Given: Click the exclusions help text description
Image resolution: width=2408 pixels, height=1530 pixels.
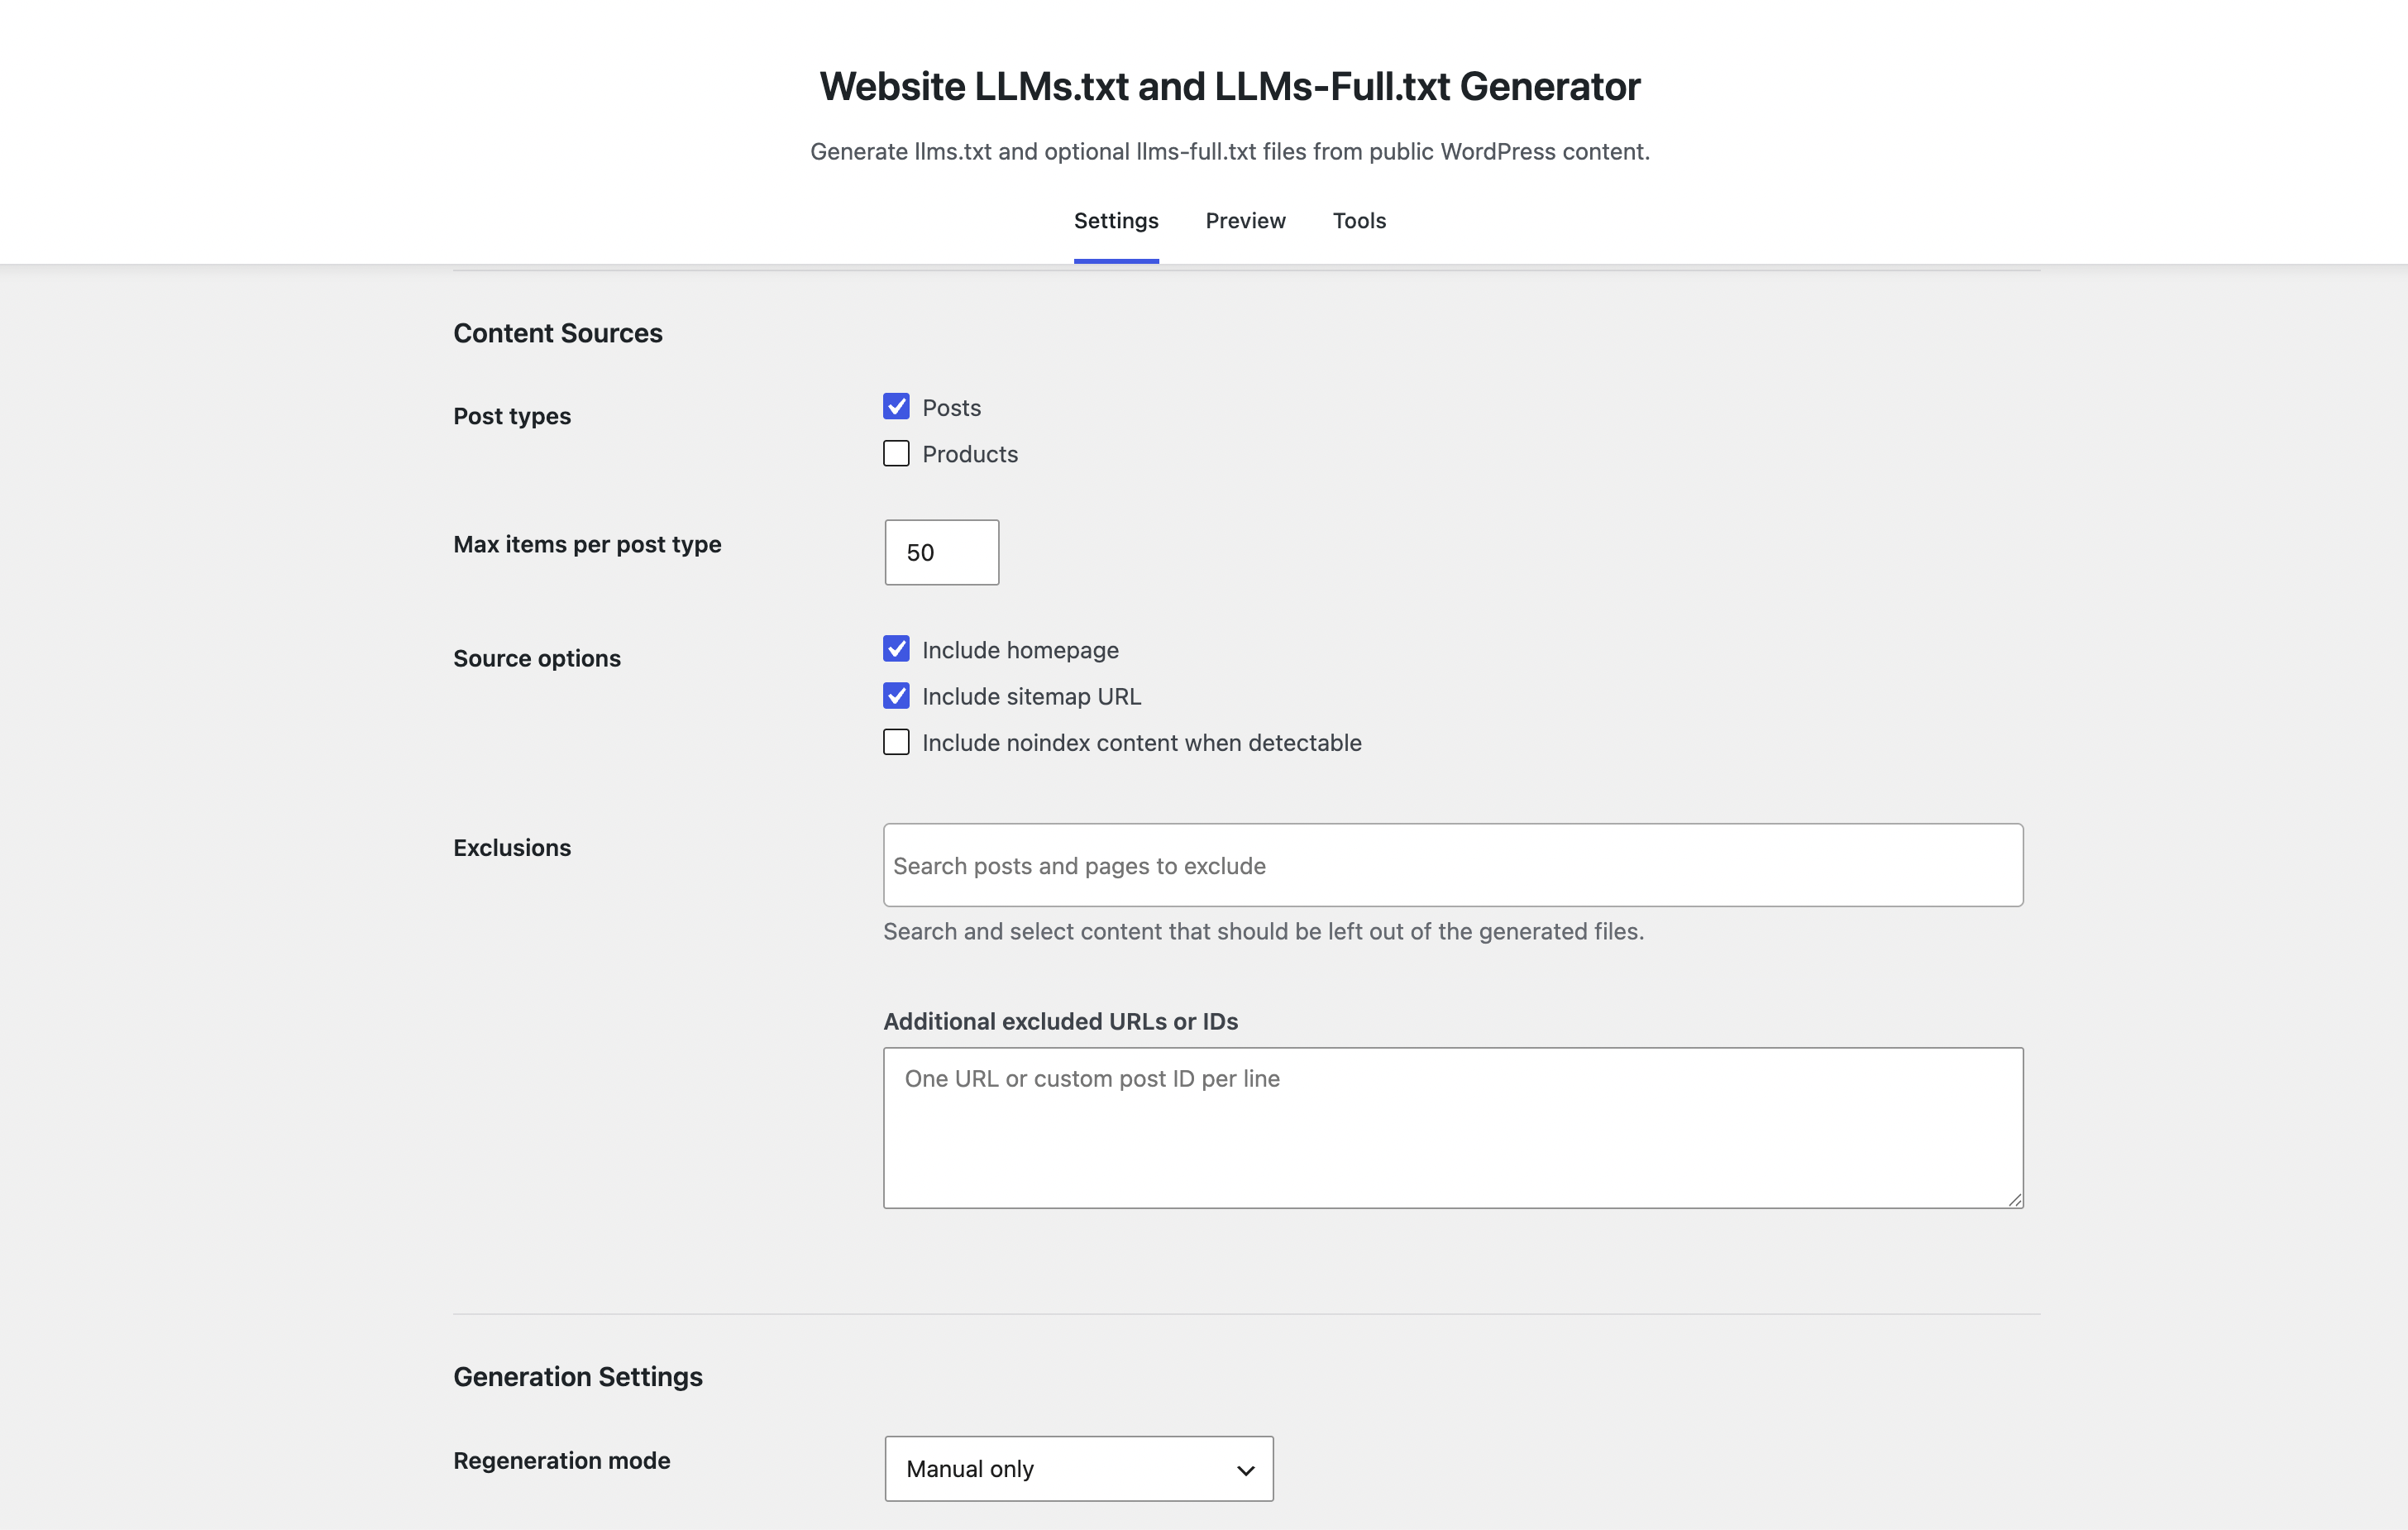Looking at the screenshot, I should 1263,932.
